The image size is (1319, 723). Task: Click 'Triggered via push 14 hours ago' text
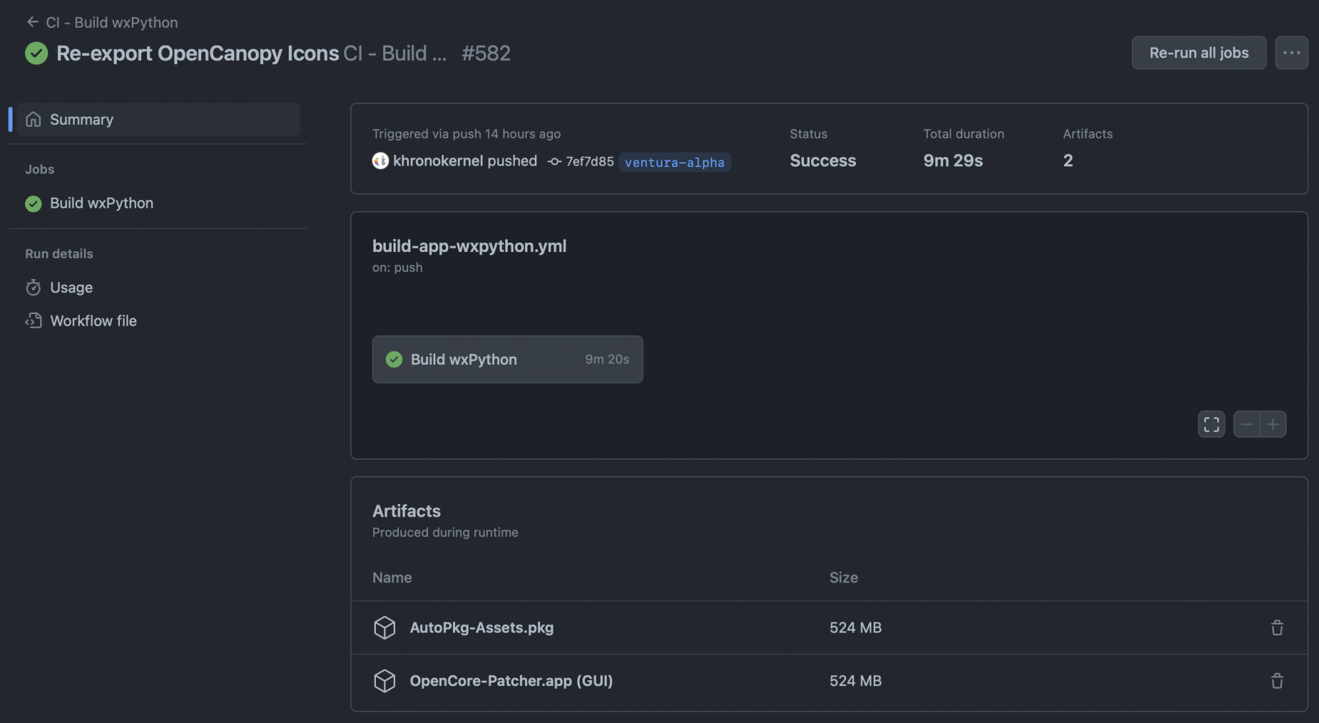click(466, 134)
